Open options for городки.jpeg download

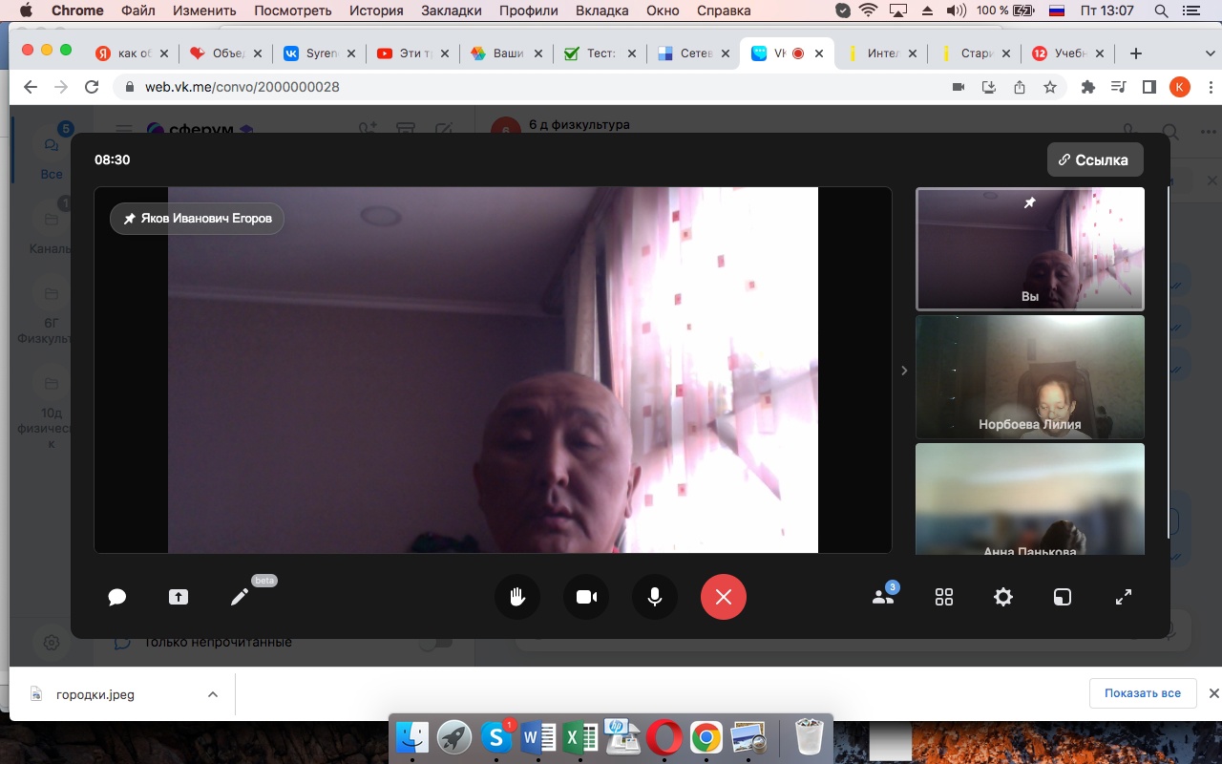[x=213, y=694]
